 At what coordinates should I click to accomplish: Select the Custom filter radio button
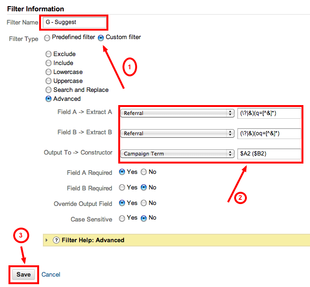101,37
